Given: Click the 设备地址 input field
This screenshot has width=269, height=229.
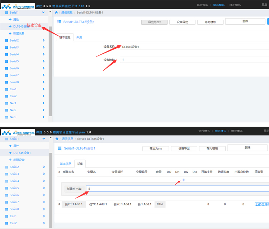Looking at the screenshot, I should click(x=194, y=60).
